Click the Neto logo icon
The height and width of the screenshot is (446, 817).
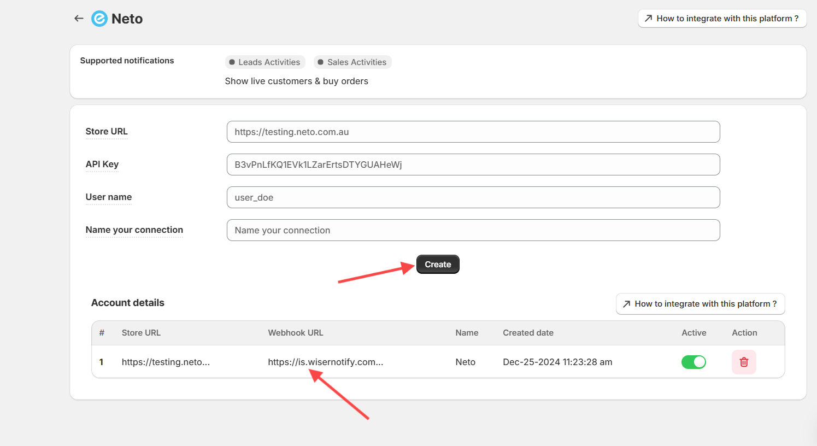click(99, 19)
